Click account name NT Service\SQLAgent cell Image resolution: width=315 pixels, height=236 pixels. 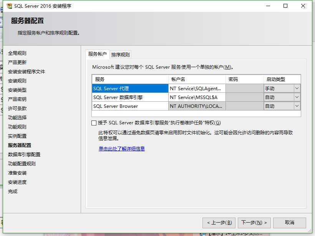197,88
